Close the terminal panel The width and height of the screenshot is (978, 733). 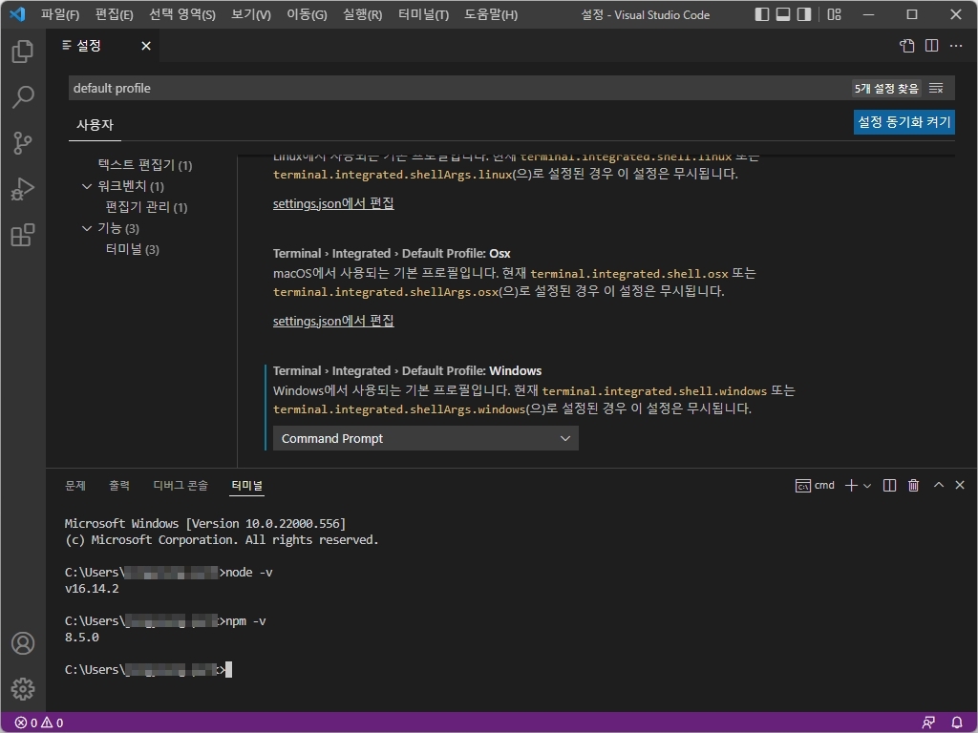tap(960, 485)
